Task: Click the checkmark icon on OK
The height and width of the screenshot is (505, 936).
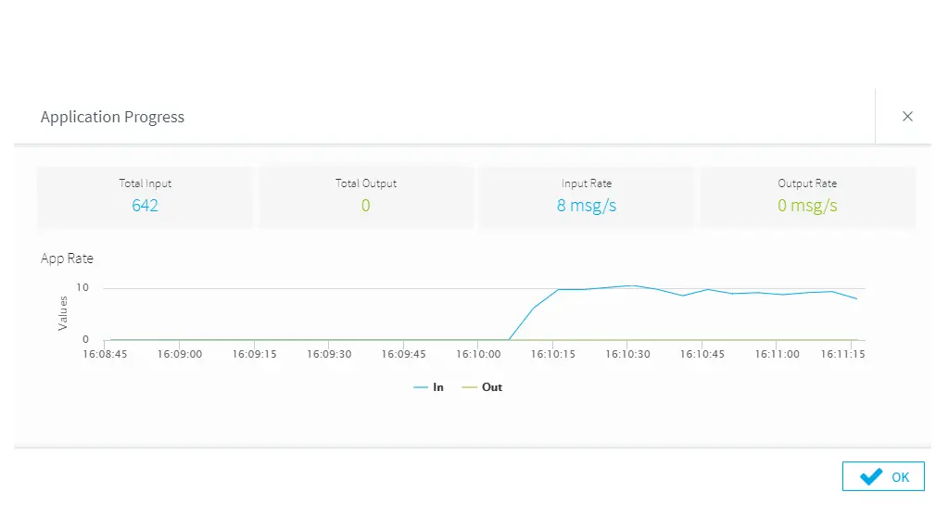Action: [x=870, y=476]
